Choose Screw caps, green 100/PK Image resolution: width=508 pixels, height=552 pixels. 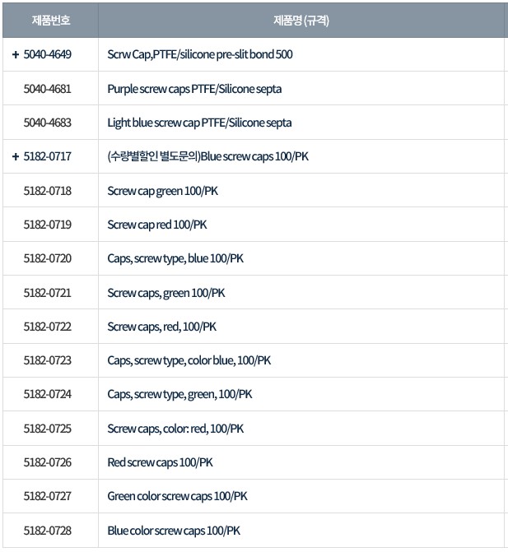pos(166,293)
